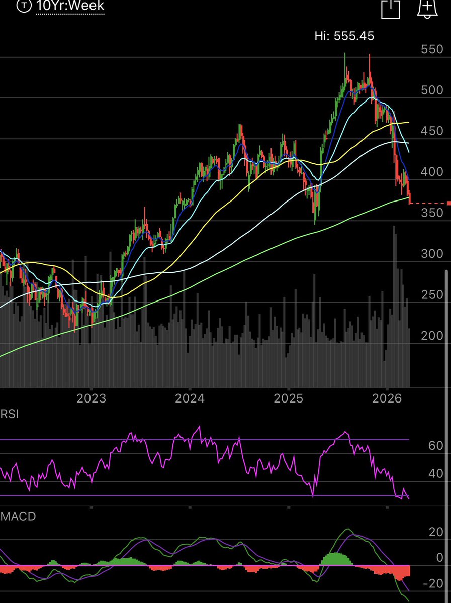Select the MACD -20 level label
451x603 pixels.
pyautogui.click(x=433, y=583)
